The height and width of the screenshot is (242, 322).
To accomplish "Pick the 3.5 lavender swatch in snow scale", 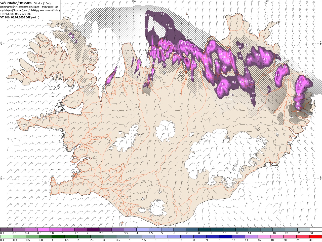I will point(130,229).
